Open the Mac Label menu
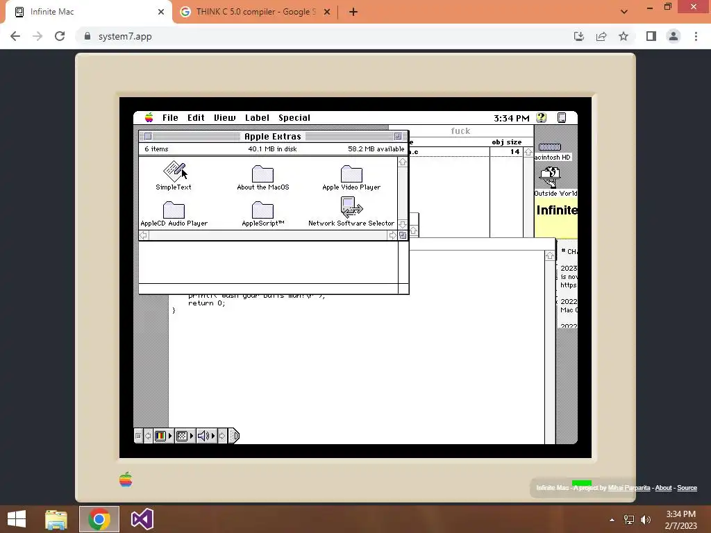This screenshot has height=533, width=711. pyautogui.click(x=257, y=118)
